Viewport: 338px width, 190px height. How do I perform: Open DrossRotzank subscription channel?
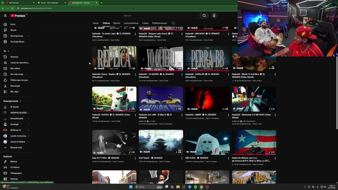point(17,118)
